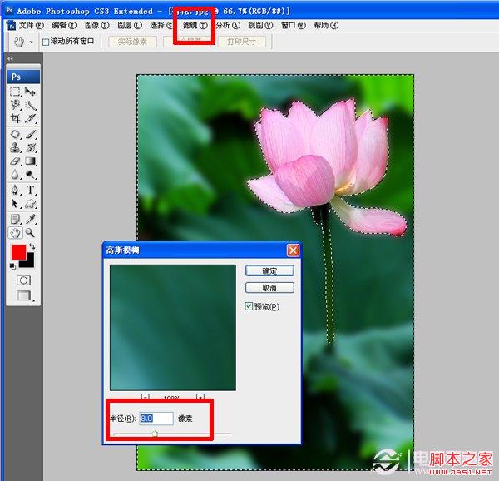Image resolution: width=499 pixels, height=481 pixels.
Task: Click the Gaussian Blur preview thumbnail
Action: [173, 328]
